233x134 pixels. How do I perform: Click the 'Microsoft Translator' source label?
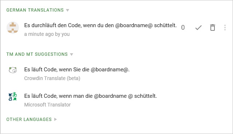click(x=47, y=105)
